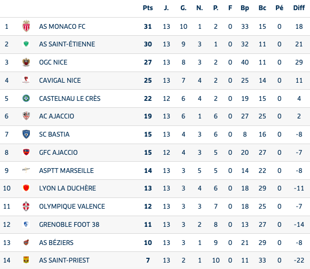Click the J. matches played column header

pyautogui.click(x=166, y=8)
